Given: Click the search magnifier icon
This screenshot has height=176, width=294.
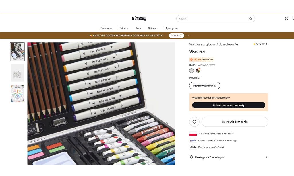Looking at the screenshot, I should coord(250,19).
